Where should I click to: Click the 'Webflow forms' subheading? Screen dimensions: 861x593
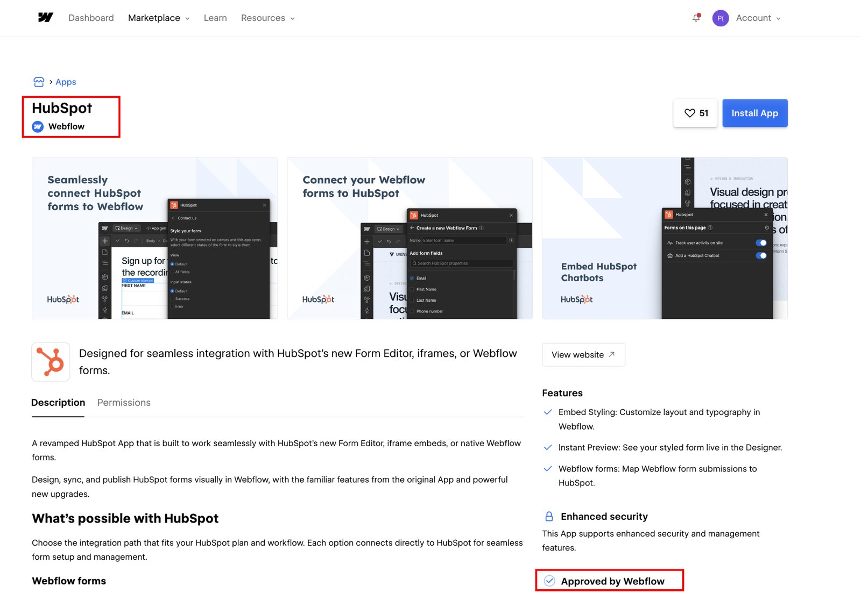coord(69,581)
